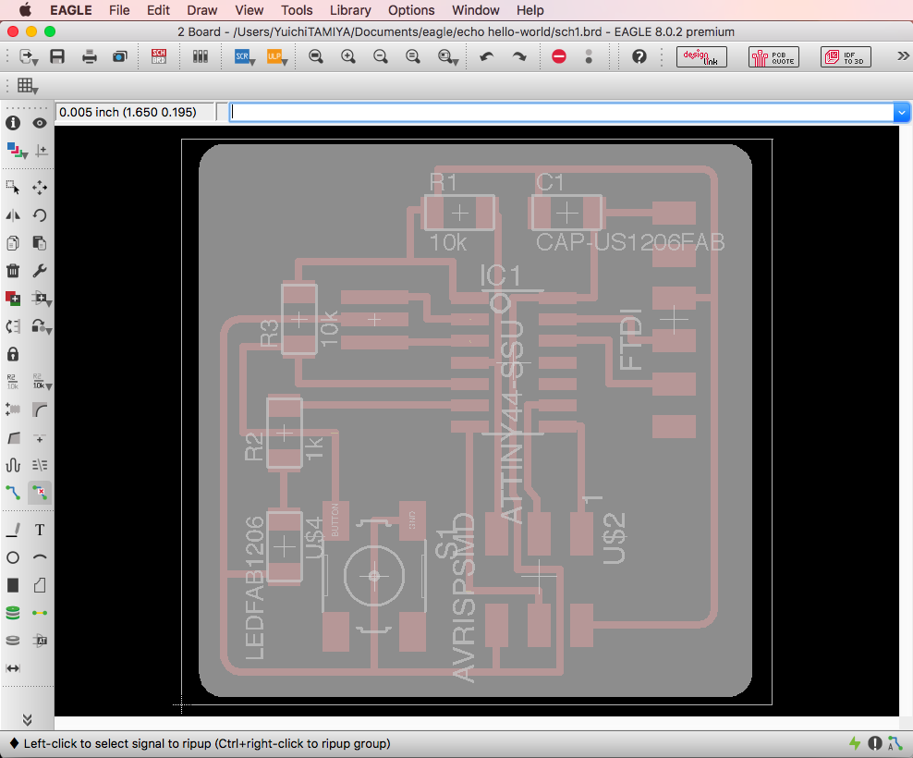913x758 pixels.
Task: Click the Go traffic light icon
Action: 589,56
